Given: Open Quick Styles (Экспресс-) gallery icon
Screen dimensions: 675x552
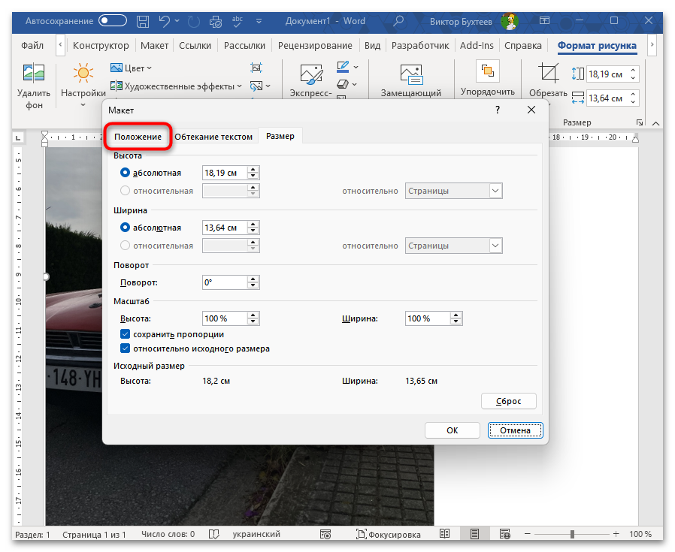Looking at the screenshot, I should [x=311, y=74].
